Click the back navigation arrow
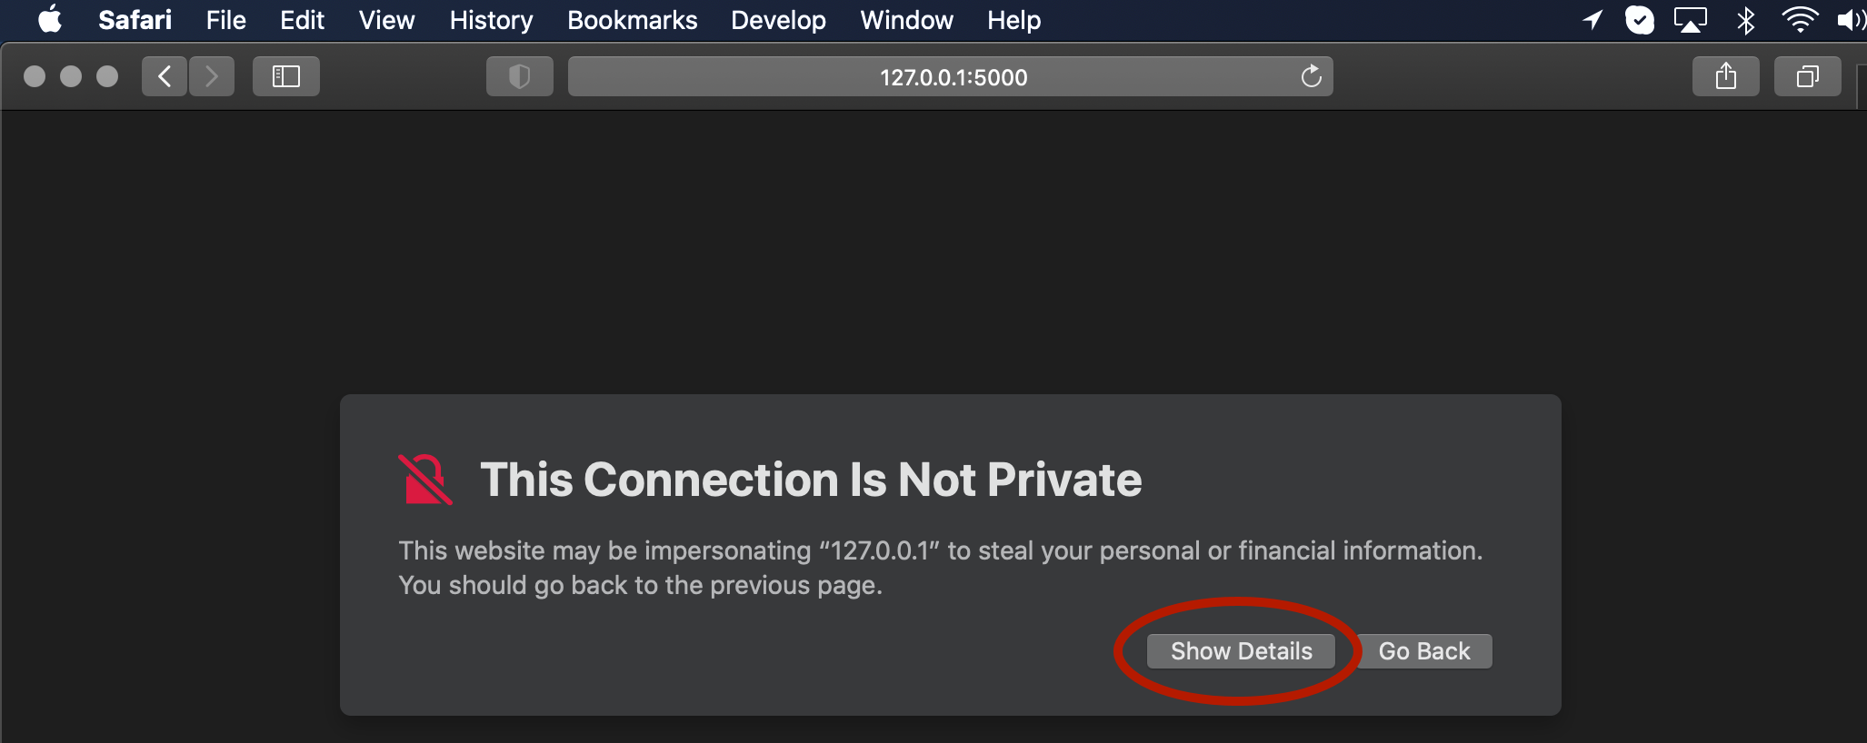This screenshot has height=743, width=1867. click(165, 76)
